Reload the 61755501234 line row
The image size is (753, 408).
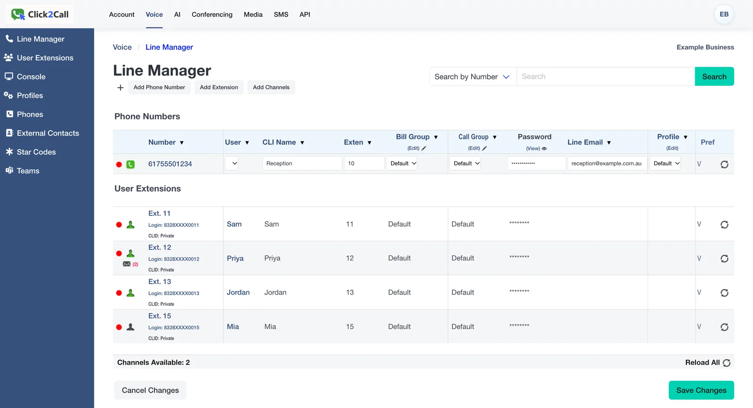[x=724, y=164]
